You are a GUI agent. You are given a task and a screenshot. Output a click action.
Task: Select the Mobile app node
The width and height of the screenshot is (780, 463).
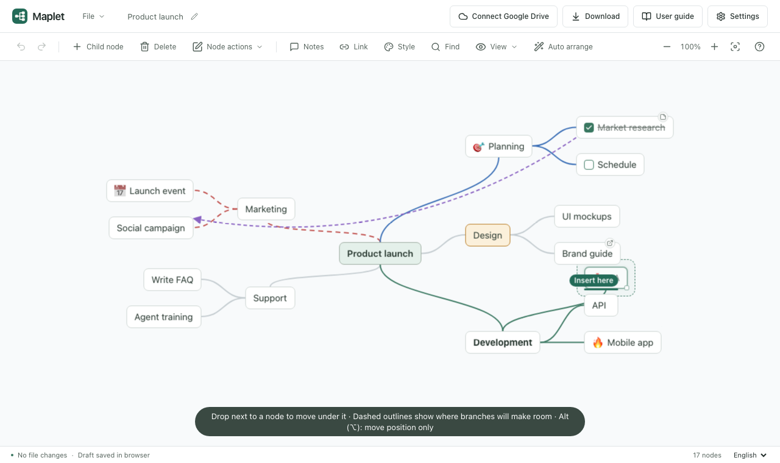point(623,342)
